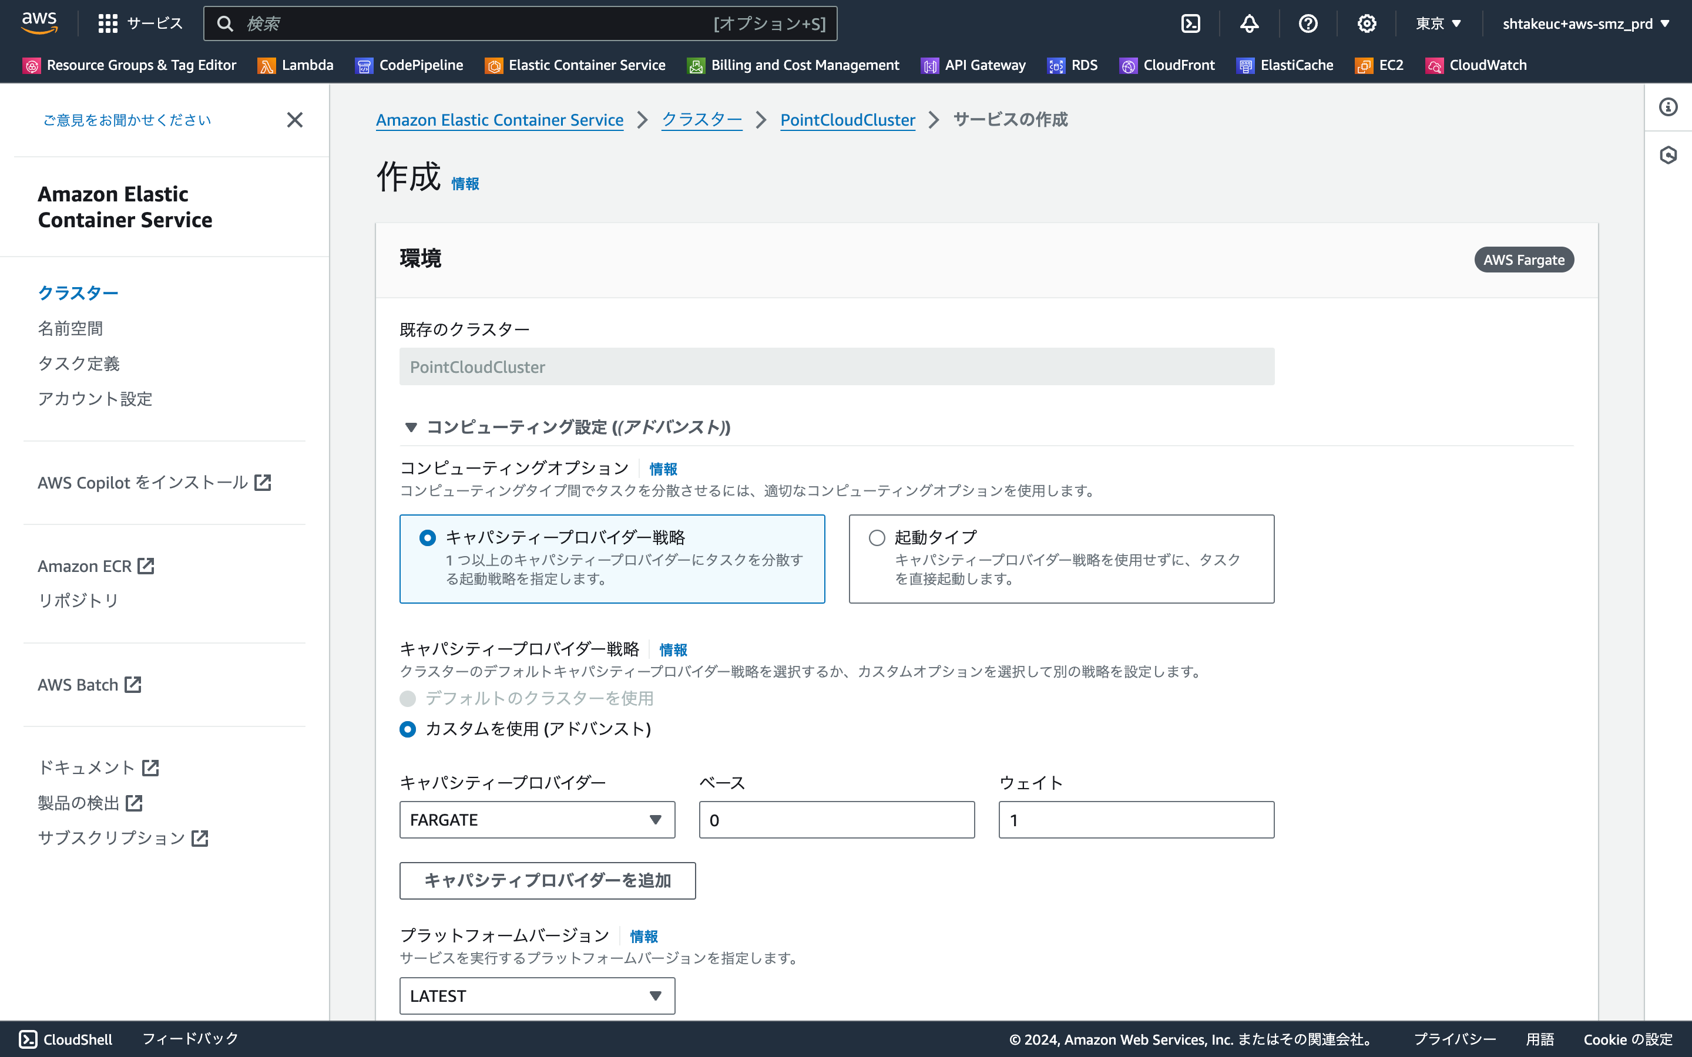Viewport: 1692px width, 1057px height.
Task: Open 製品の検出 external link
Action: tap(90, 803)
